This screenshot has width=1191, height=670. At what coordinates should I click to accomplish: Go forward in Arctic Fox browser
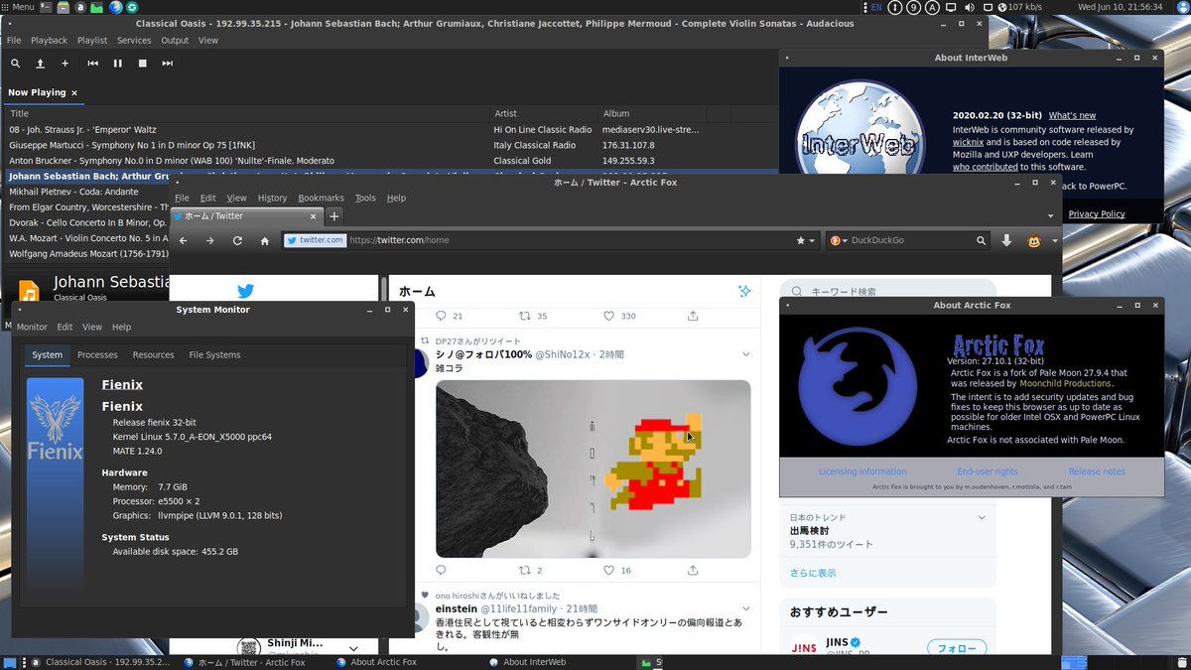coord(210,241)
